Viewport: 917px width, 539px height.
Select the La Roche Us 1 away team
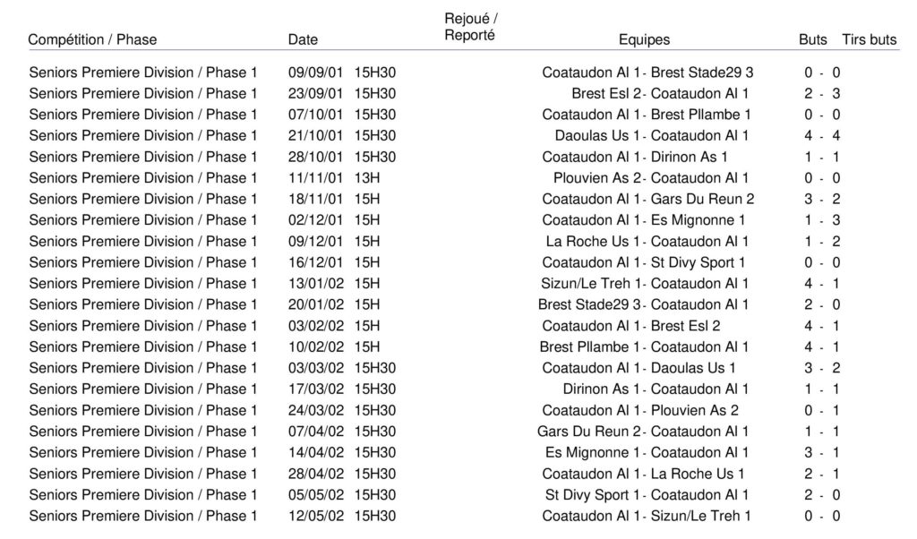[x=698, y=474]
